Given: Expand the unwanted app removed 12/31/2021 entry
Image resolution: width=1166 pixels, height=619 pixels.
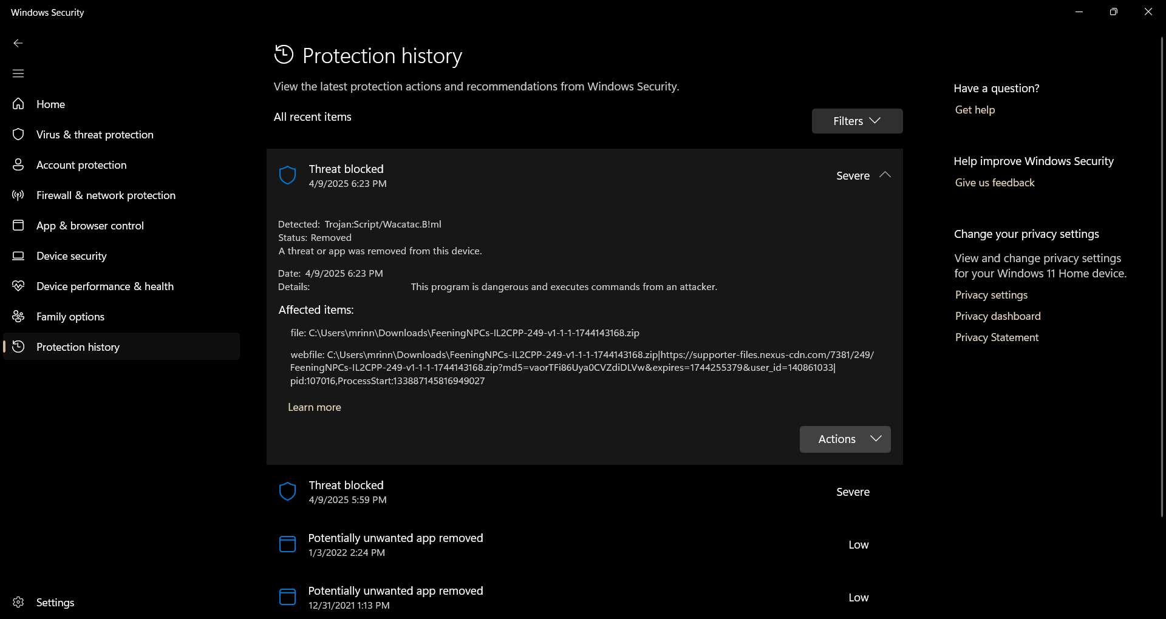Looking at the screenshot, I should (584, 597).
